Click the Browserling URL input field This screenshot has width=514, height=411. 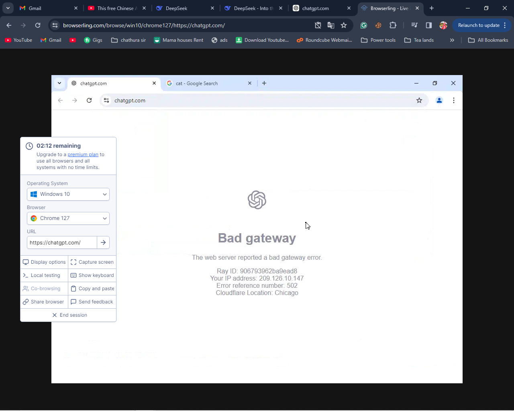pos(62,242)
